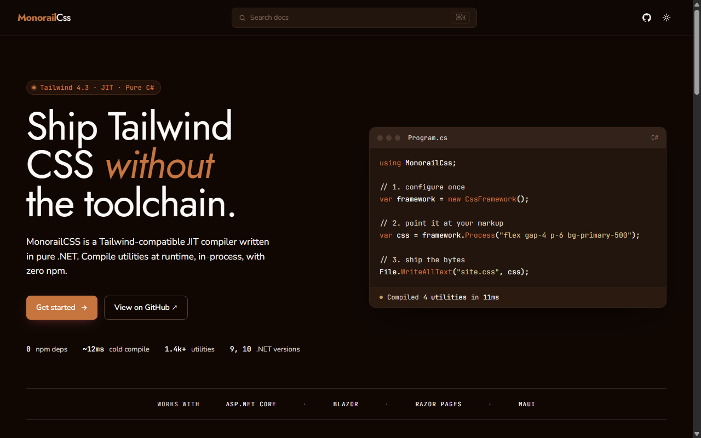The width and height of the screenshot is (701, 438).
Task: Click the '// 3. ship the bytes' comment
Action: (422, 260)
